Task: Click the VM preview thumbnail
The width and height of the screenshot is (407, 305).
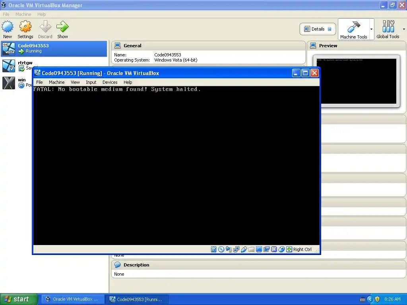Action: 357,81
